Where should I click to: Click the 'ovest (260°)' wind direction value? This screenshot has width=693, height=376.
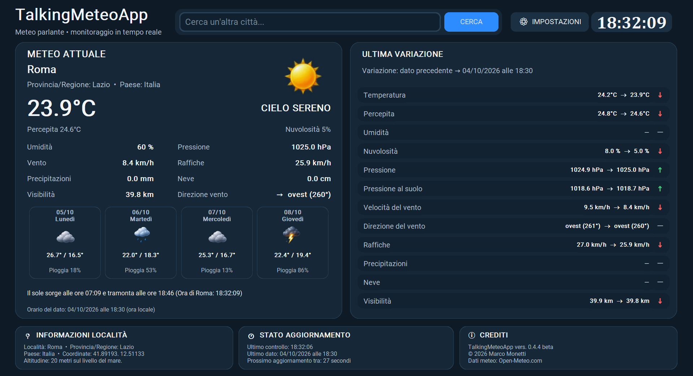pyautogui.click(x=309, y=194)
